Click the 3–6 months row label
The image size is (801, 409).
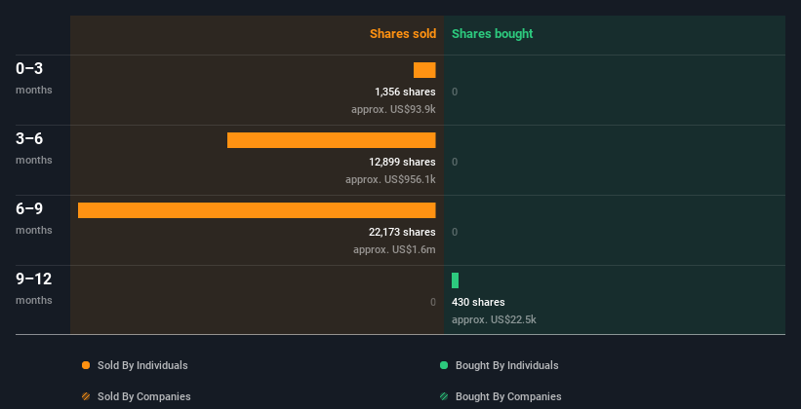point(34,148)
